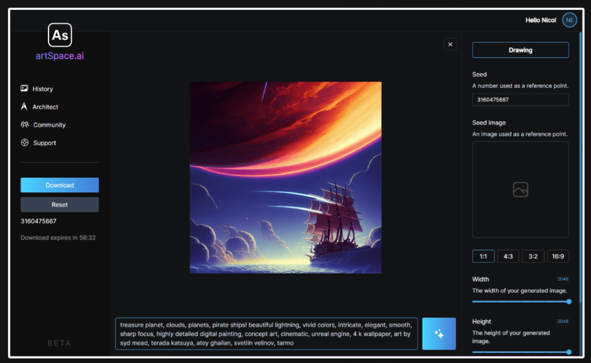Adjust the Height slider handle

coord(569,352)
